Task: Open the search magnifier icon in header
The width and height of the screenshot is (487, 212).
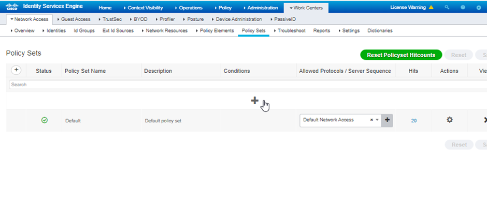Action: [447, 7]
